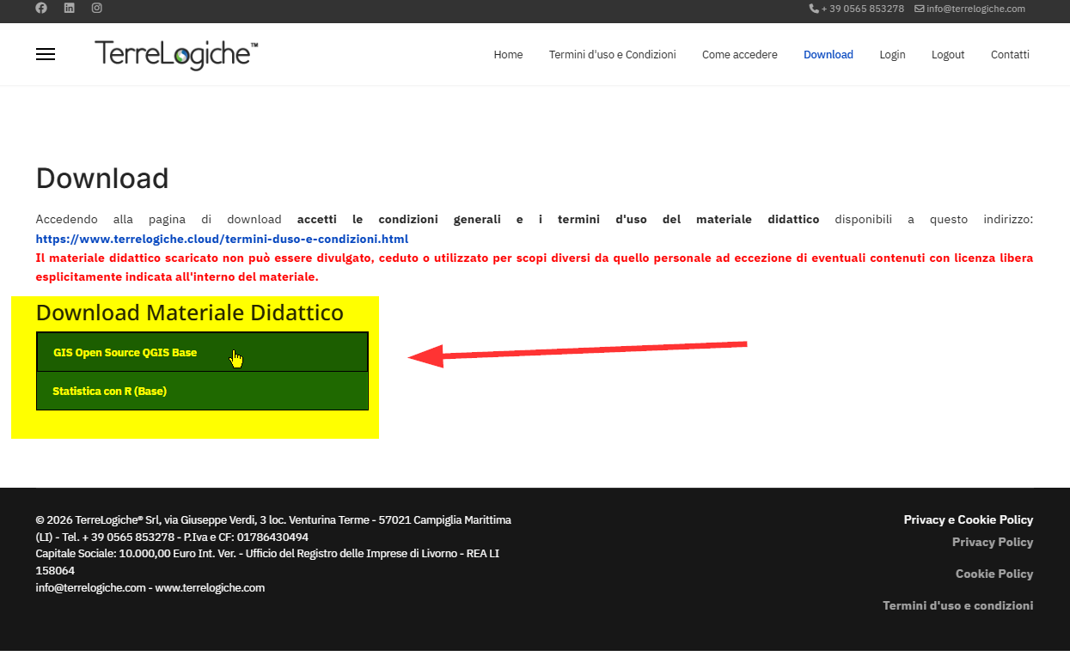Click the footer copyright address line
This screenshot has height=656, width=1070.
coord(273,528)
